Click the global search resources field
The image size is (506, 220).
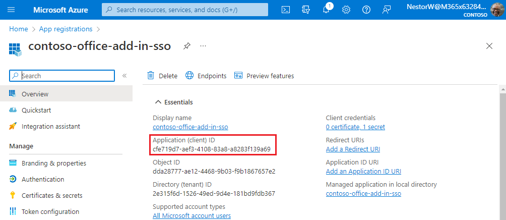pyautogui.click(x=185, y=10)
